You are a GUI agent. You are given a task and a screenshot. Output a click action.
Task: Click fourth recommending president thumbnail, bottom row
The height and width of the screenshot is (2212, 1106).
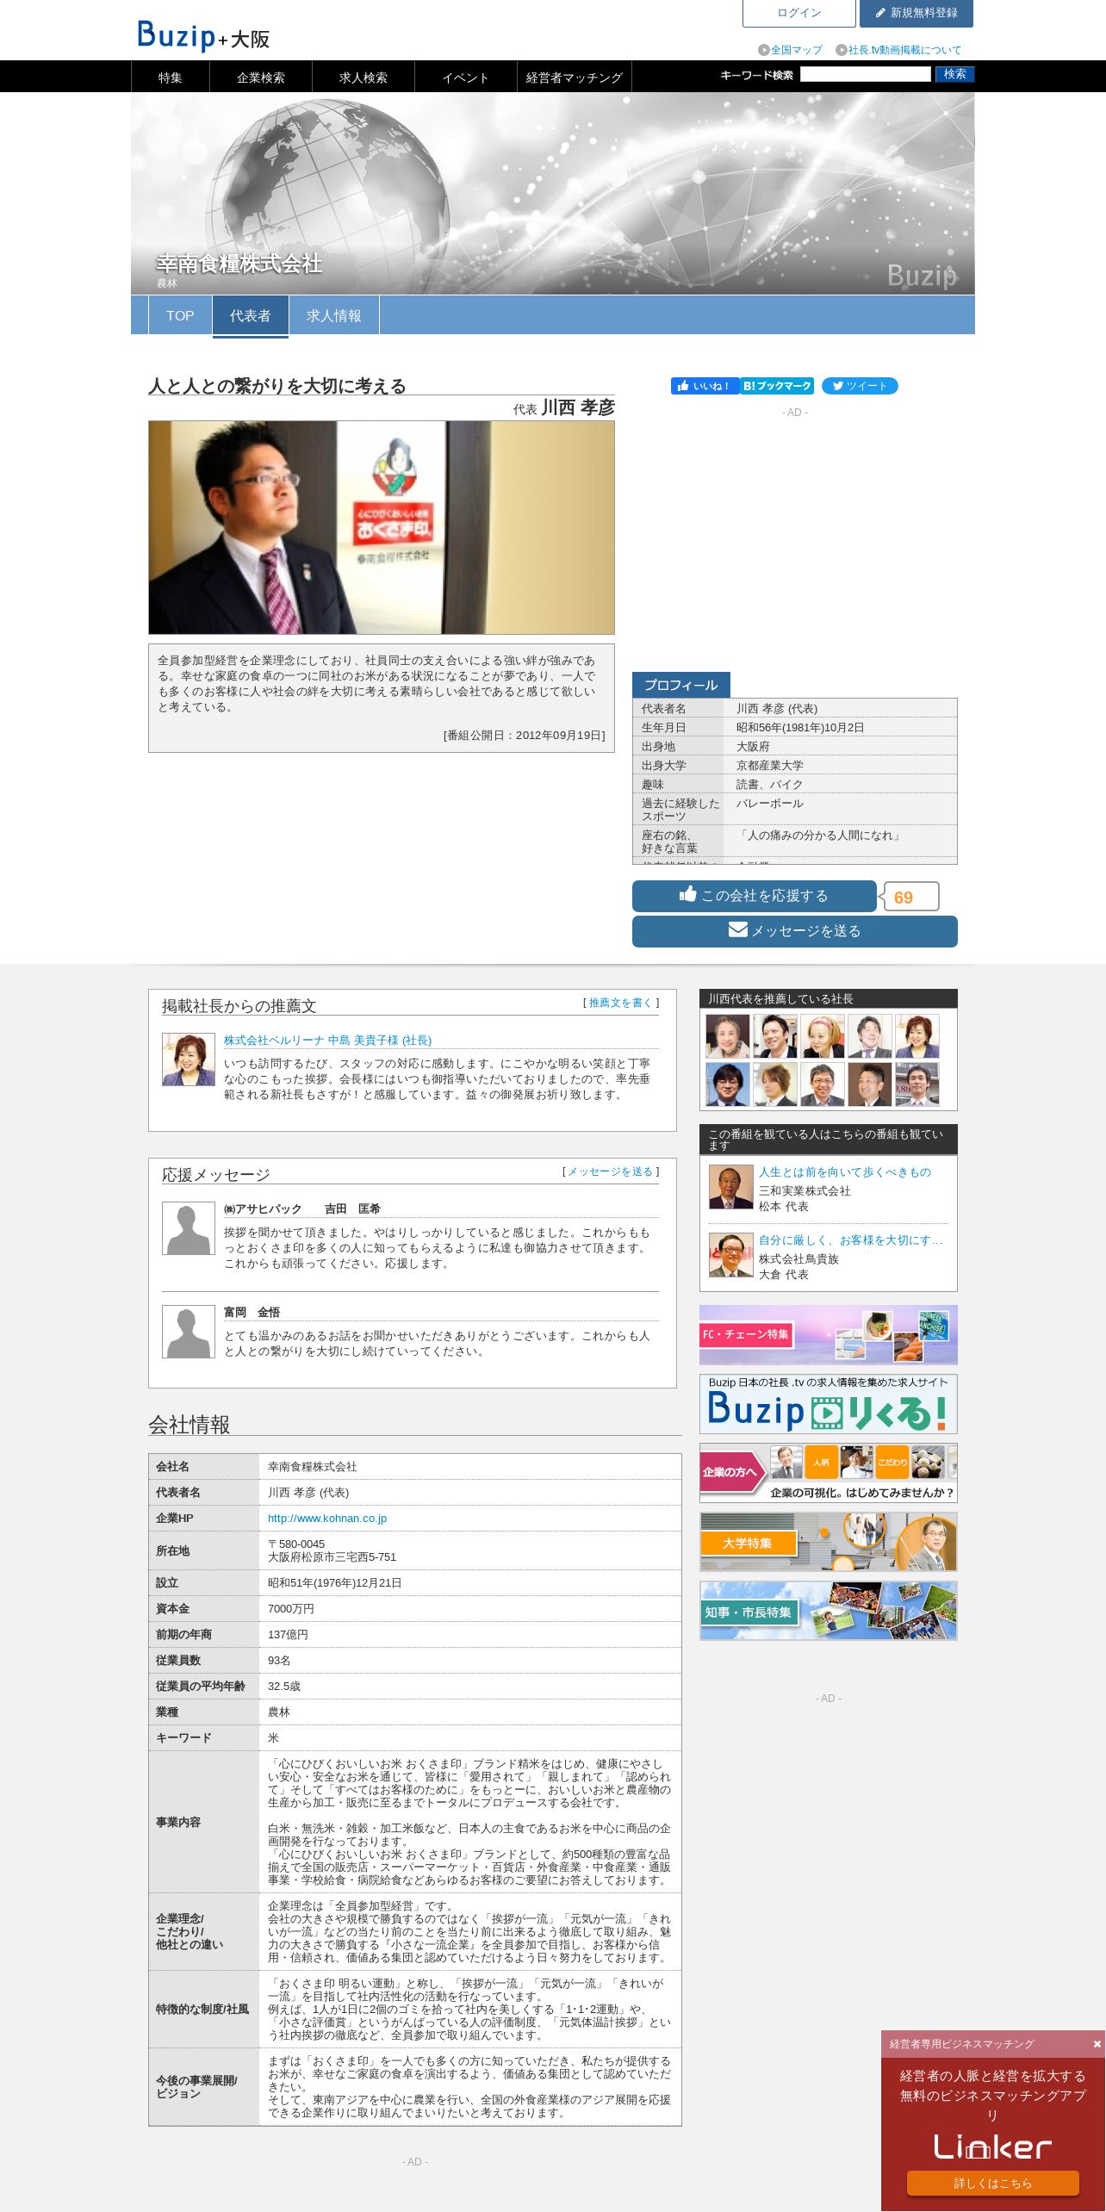[x=869, y=1084]
